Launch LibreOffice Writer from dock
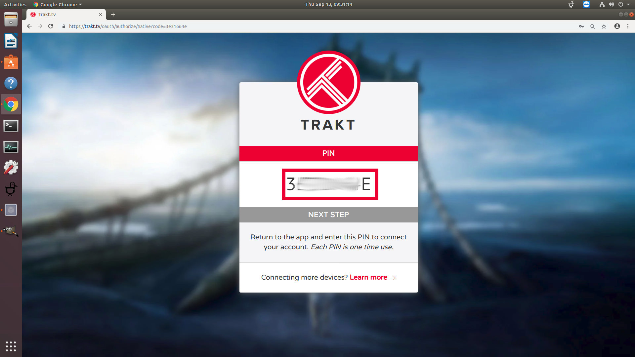 pos(11,41)
